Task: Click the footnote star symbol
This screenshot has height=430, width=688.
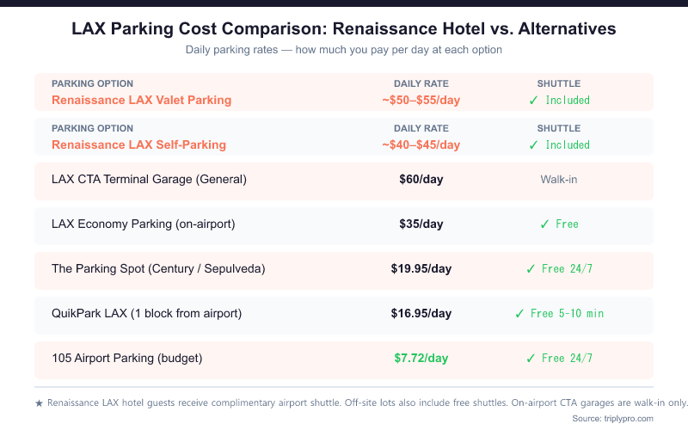Action: tap(39, 402)
